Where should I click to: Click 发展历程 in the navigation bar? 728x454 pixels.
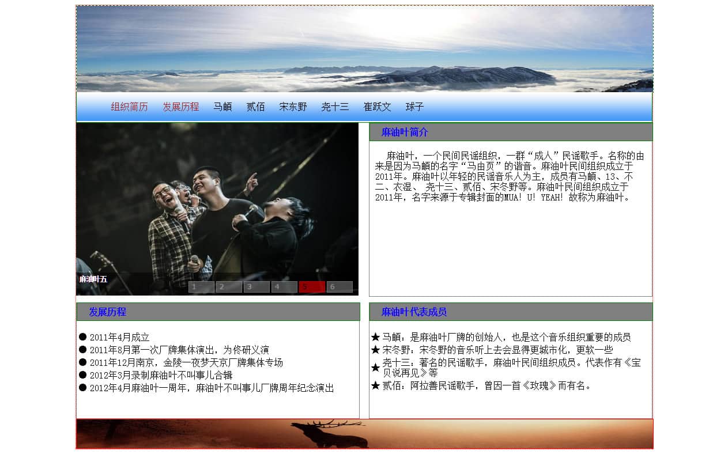point(180,107)
